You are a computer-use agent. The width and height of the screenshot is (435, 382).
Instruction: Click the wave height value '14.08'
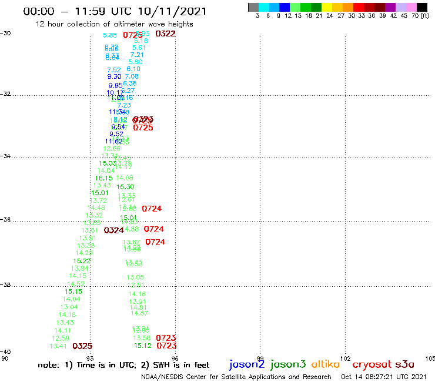click(x=125, y=178)
